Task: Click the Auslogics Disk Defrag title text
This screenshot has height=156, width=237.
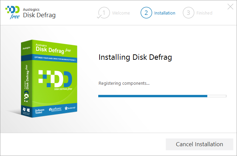Action: 39,13
